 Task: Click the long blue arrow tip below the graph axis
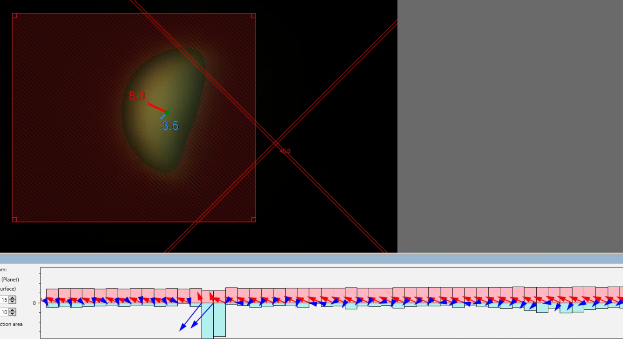pyautogui.click(x=182, y=329)
